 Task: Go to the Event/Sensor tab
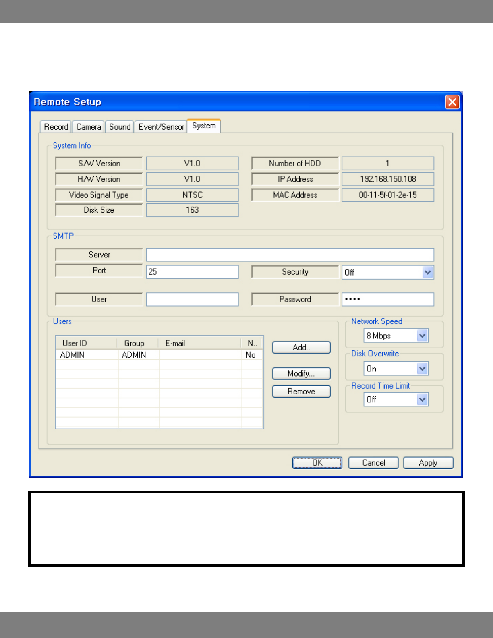coord(161,127)
